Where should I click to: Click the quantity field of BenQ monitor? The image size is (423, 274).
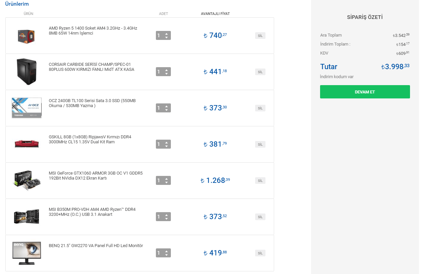(159, 253)
